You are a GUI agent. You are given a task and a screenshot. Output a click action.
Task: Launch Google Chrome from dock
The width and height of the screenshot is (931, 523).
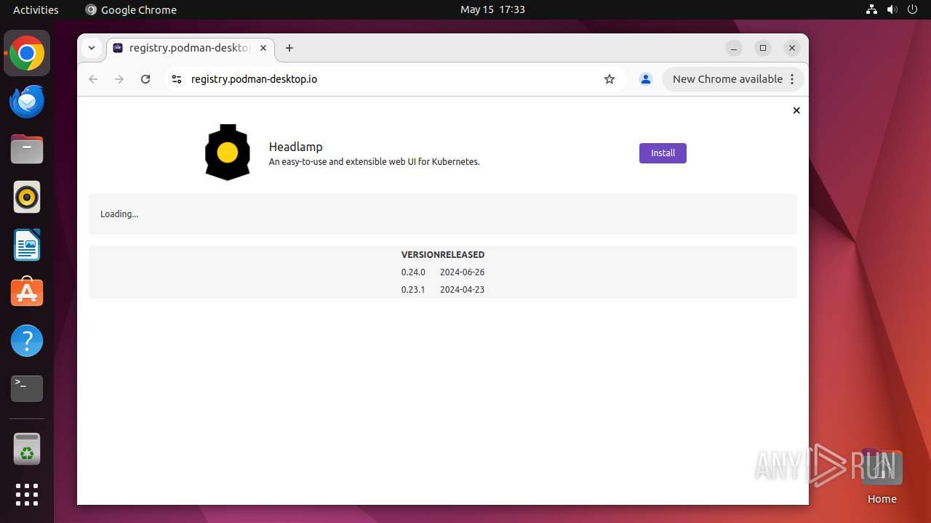[x=27, y=54]
